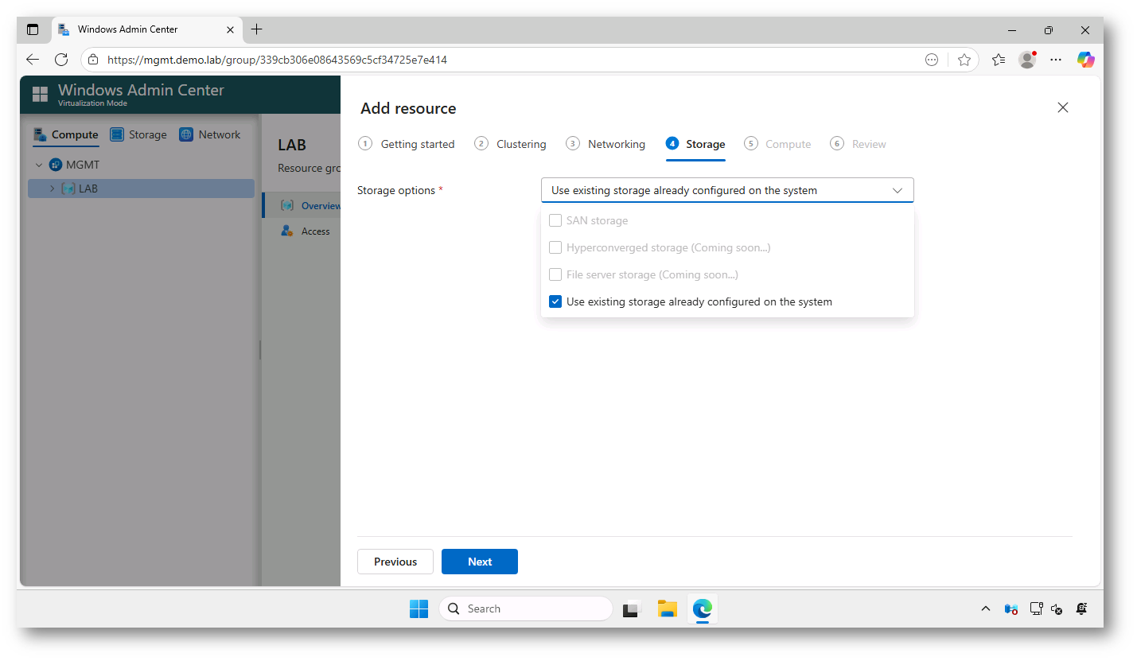Click the Next button
1137x661 pixels.
pos(479,562)
